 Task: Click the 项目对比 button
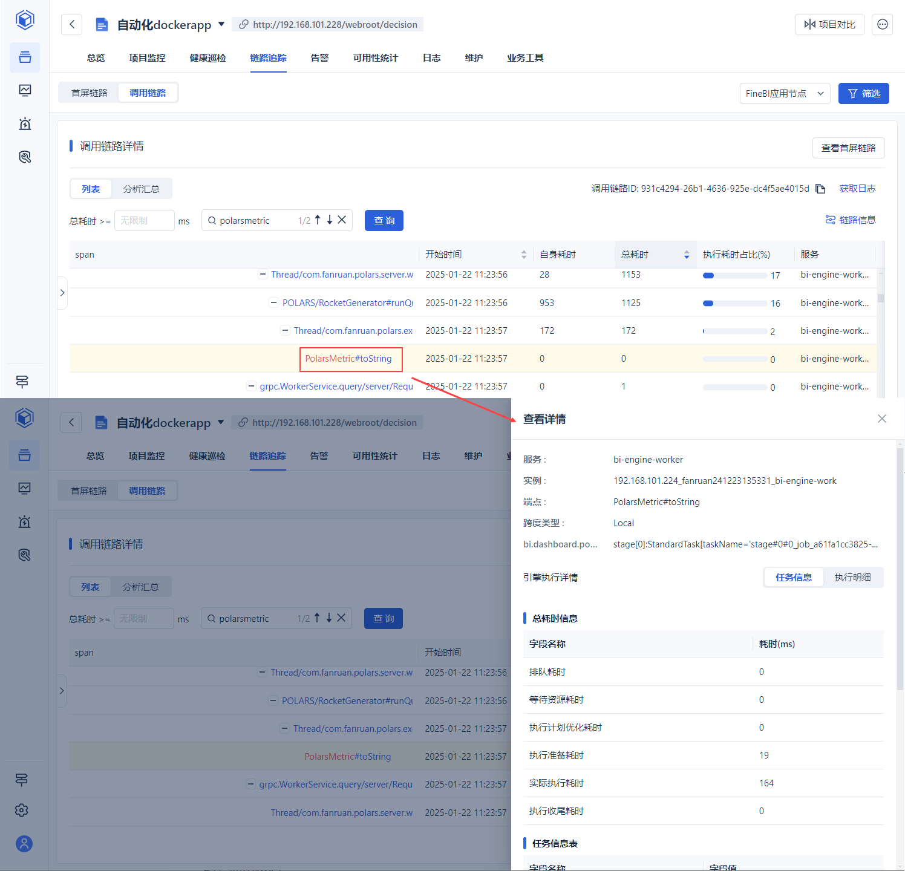click(829, 24)
